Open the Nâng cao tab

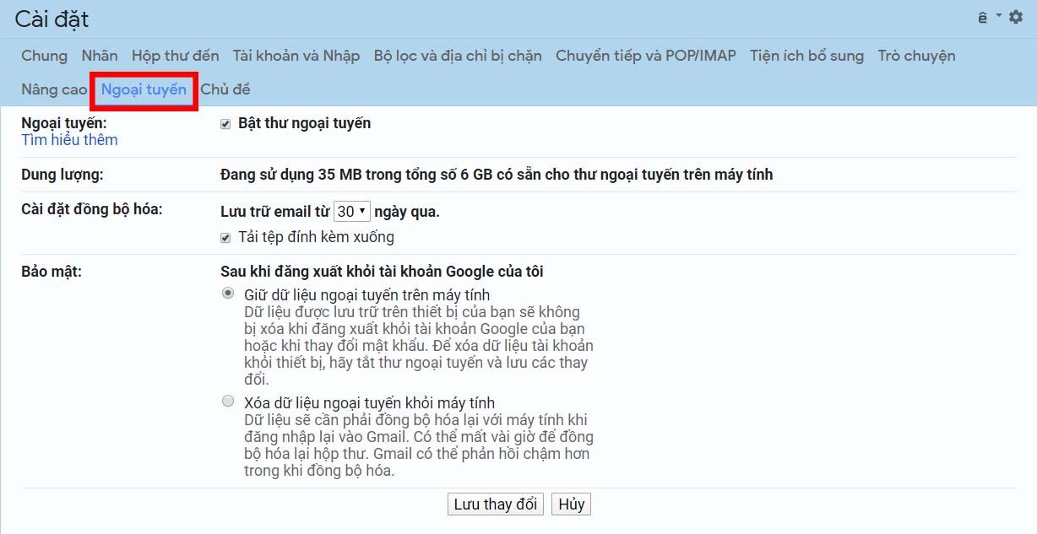[54, 89]
